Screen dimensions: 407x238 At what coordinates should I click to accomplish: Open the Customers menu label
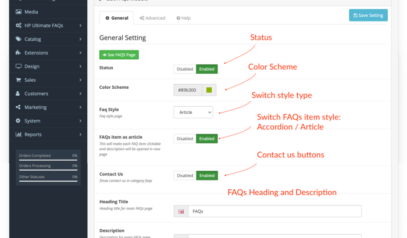[36, 93]
